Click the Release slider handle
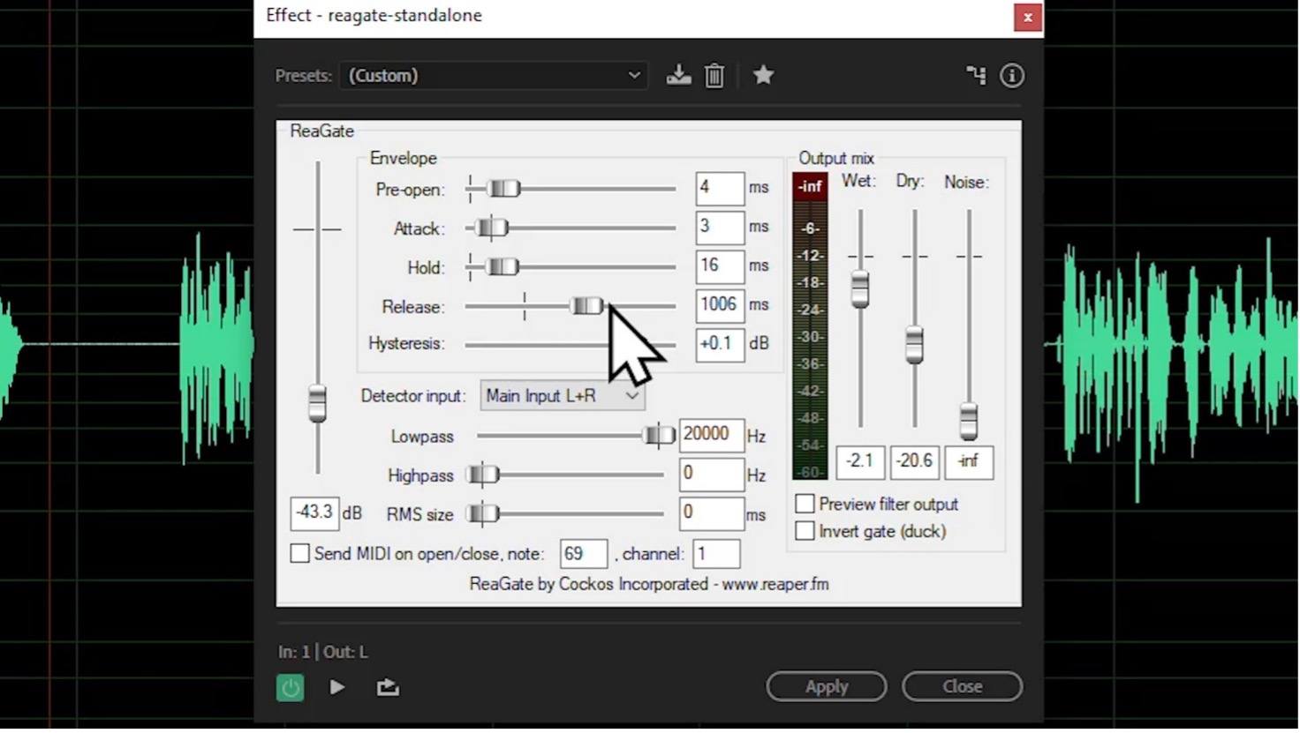 click(x=586, y=306)
